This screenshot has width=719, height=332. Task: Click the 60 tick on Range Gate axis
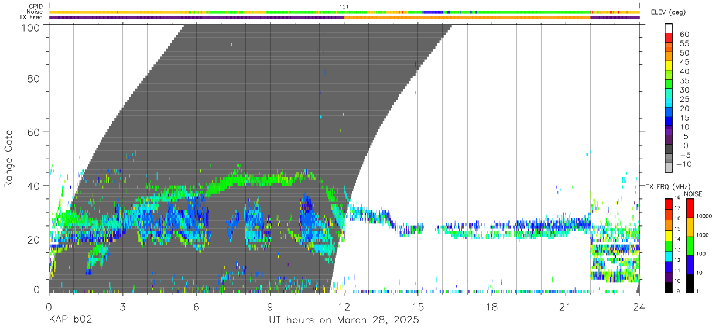click(33, 132)
